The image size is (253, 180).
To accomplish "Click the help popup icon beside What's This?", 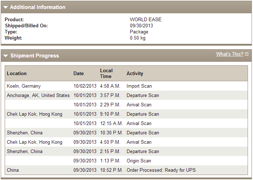I will [x=247, y=54].
